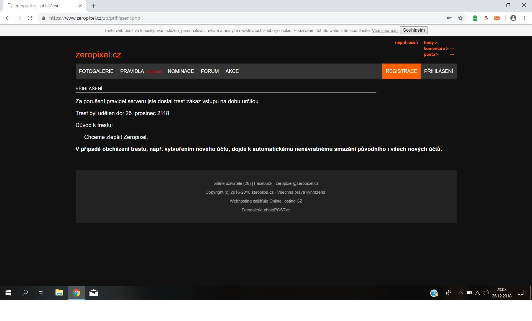Viewport: 532px width, 321px height.
Task: Open the PRAVIDLA menu item
Action: 132,71
